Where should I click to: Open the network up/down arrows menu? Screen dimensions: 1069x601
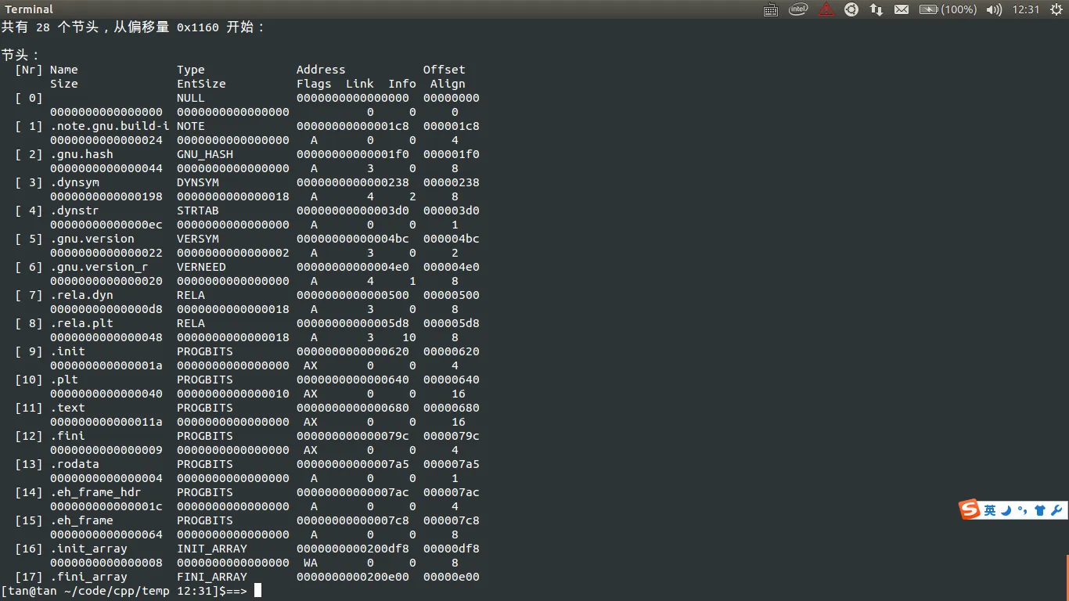[x=876, y=9]
